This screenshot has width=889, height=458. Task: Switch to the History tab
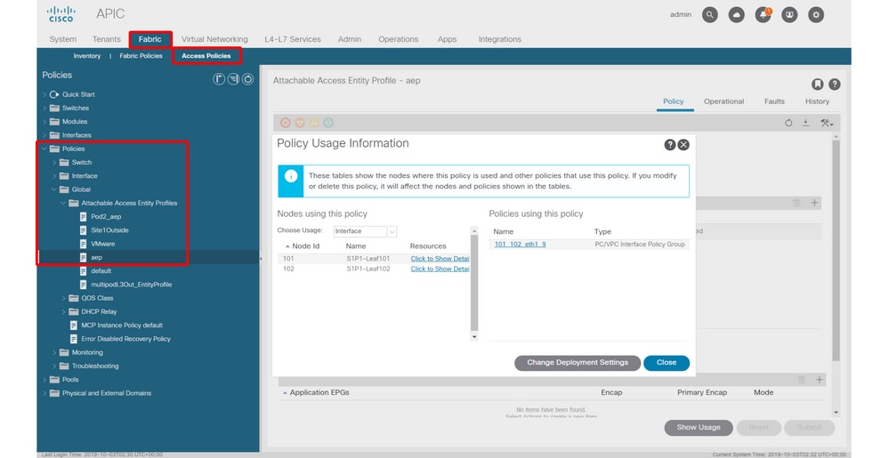point(817,101)
